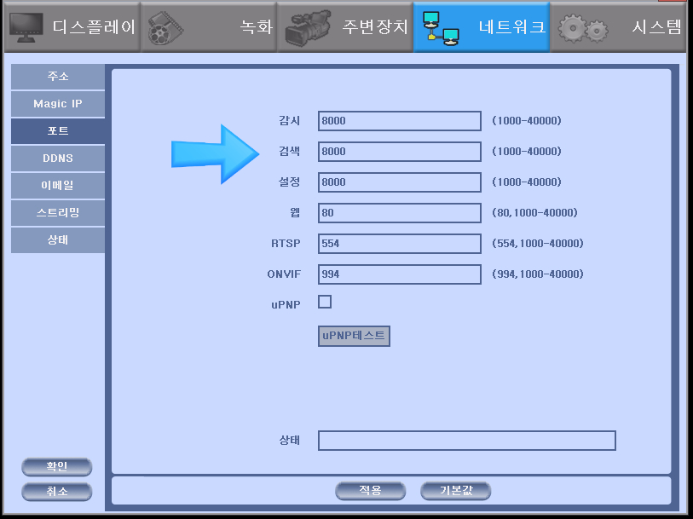Select the 네트워크 tab
The width and height of the screenshot is (693, 519).
[x=482, y=27]
